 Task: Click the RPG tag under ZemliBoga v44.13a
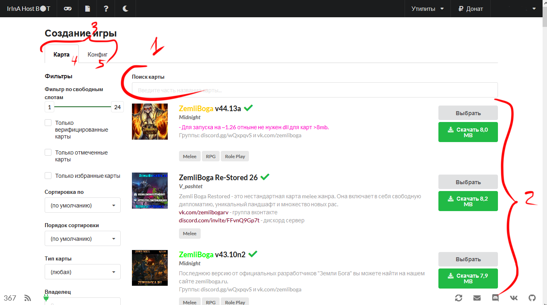211,156
